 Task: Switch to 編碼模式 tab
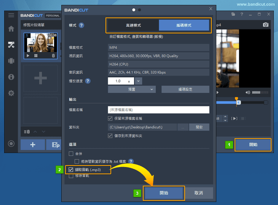click(184, 25)
